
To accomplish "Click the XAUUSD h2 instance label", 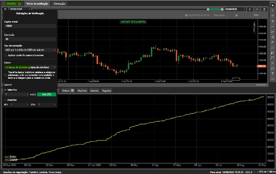I will click(13, 4).
